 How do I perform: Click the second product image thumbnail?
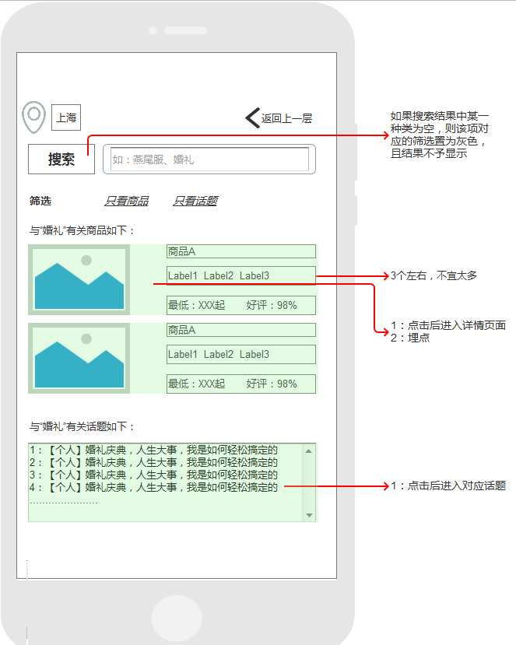coord(79,358)
